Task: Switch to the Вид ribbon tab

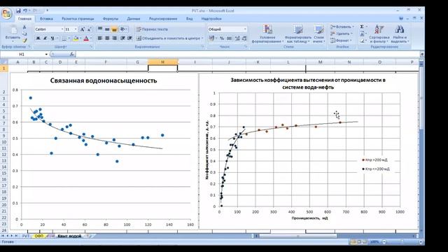Action: pos(189,19)
